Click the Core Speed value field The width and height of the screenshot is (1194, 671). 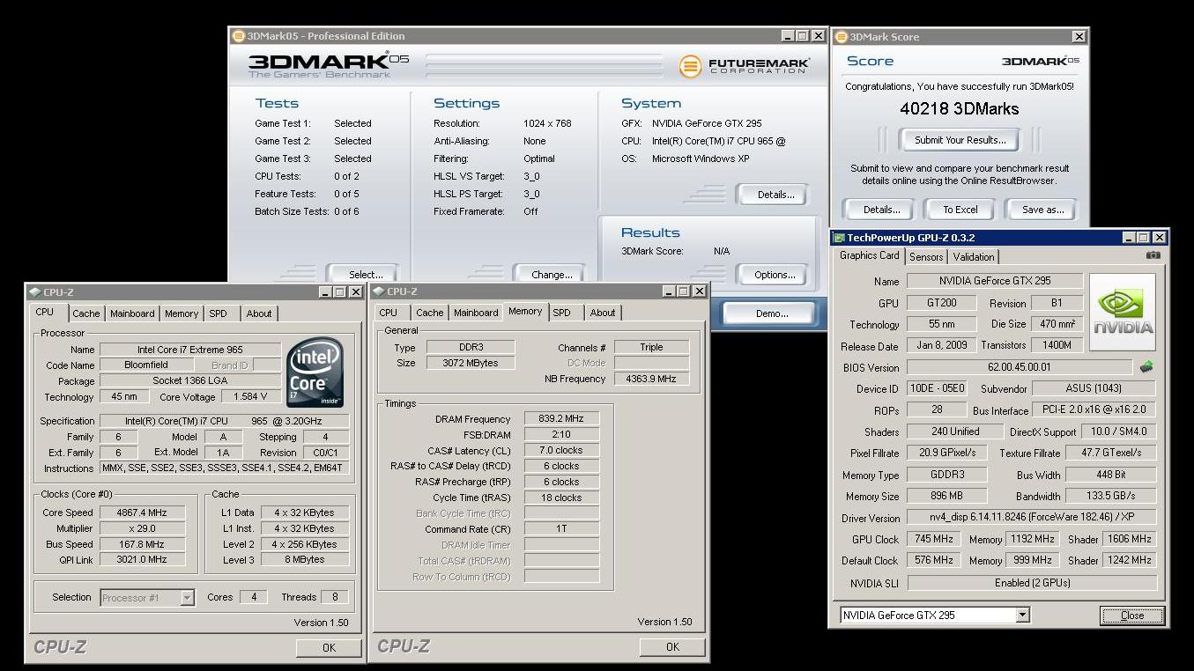pos(143,512)
